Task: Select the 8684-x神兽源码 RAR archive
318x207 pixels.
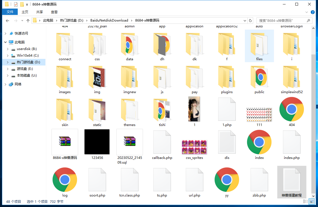Action: coord(65,142)
